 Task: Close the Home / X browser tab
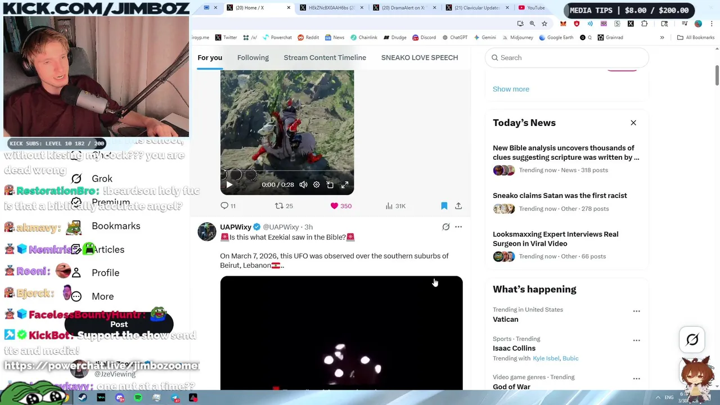click(289, 8)
